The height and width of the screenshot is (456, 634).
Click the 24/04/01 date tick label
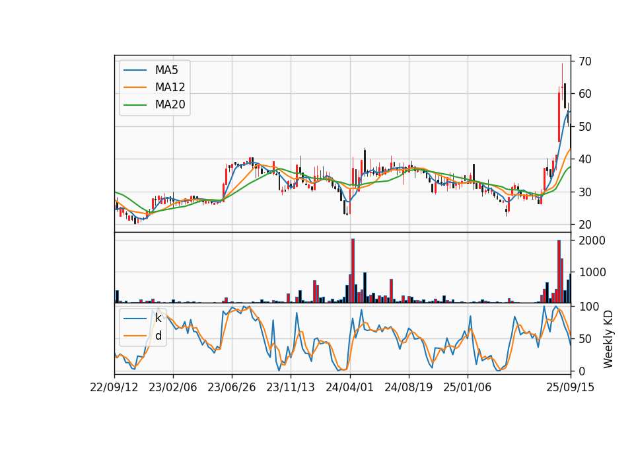tap(350, 387)
